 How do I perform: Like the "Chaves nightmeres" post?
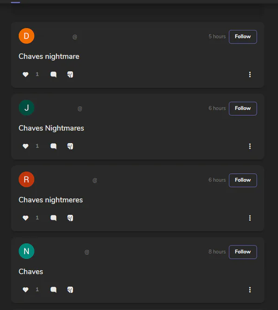(x=25, y=218)
